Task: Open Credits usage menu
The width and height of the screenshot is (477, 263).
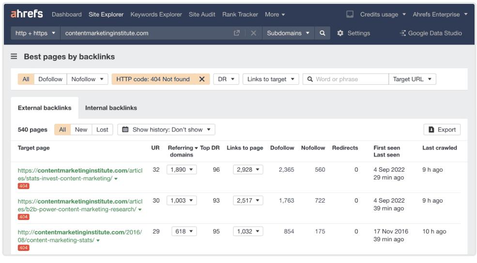Action: tap(383, 15)
